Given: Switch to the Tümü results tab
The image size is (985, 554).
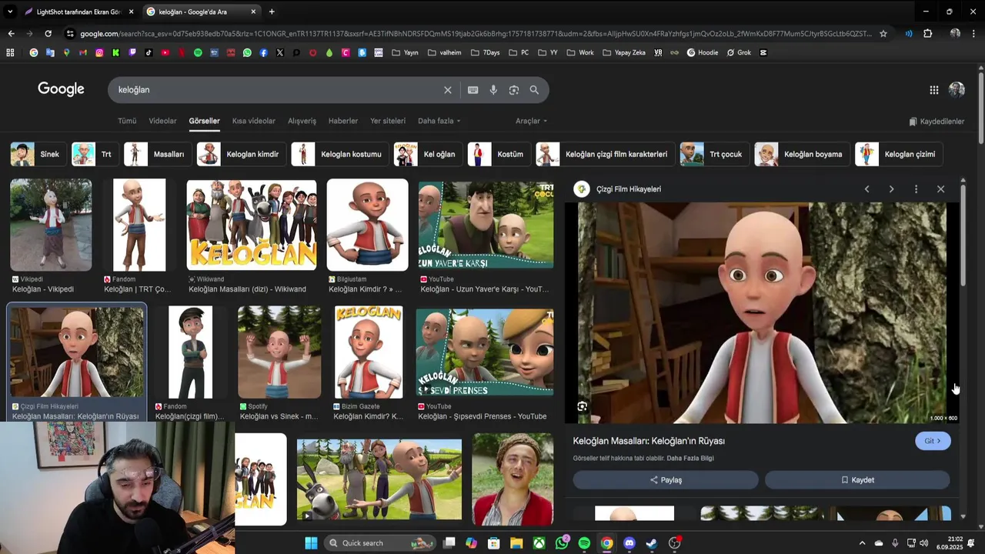Looking at the screenshot, I should (127, 122).
